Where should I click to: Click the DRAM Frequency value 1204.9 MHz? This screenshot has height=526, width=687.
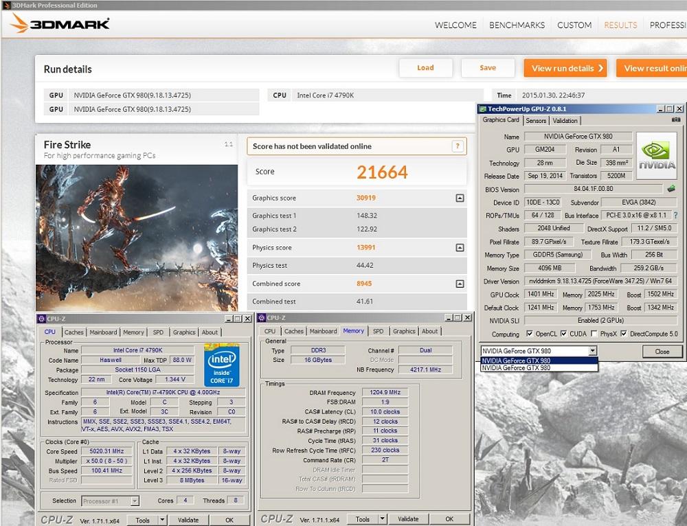(x=385, y=392)
